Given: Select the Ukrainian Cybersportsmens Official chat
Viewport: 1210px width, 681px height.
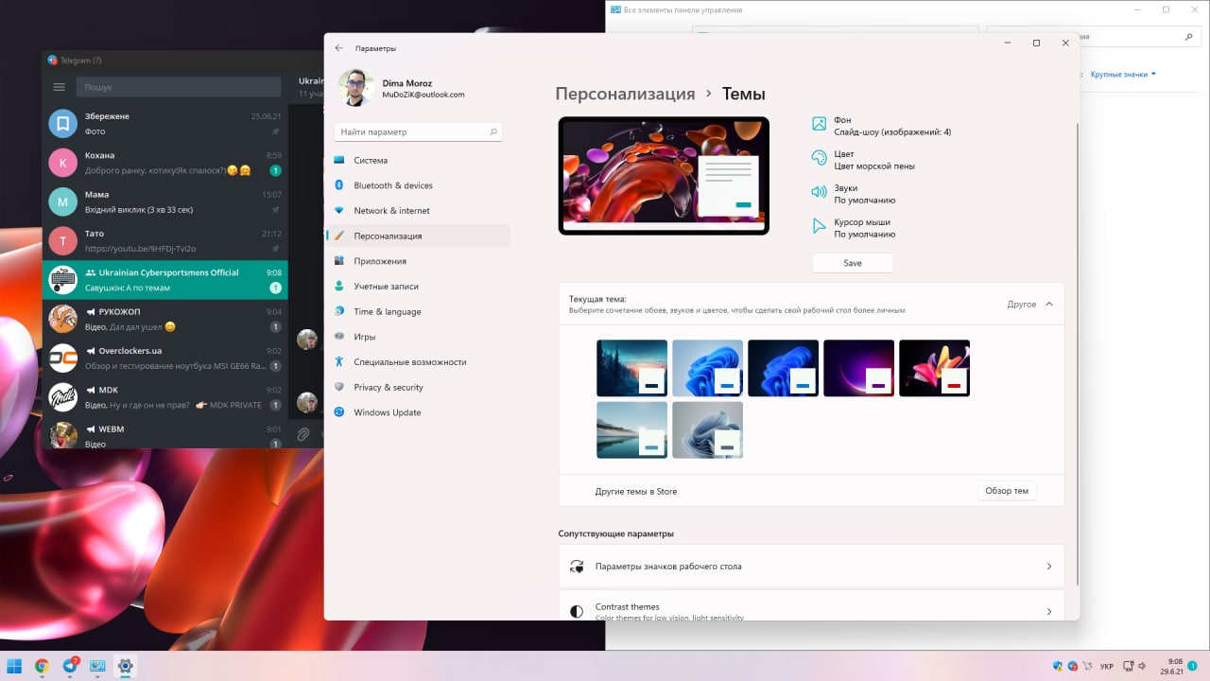Looking at the screenshot, I should tap(164, 280).
